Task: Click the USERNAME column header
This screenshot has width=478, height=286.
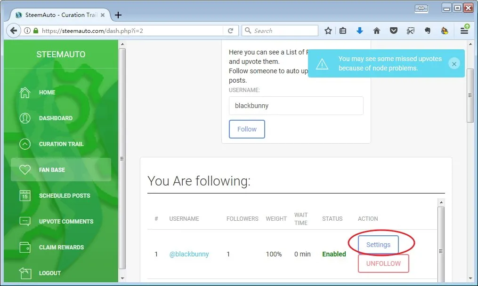Action: click(x=184, y=219)
